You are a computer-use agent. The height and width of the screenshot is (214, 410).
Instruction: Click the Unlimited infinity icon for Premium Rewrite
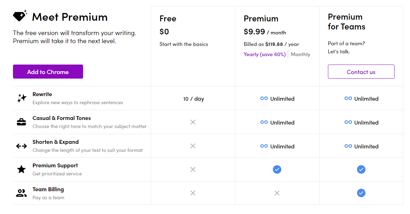pos(264,99)
